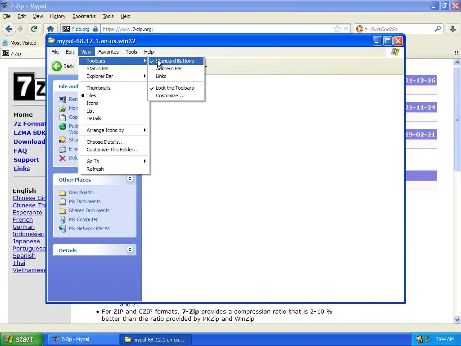This screenshot has height=346, width=461.
Task: Click the Windows start button
Action: 22,339
